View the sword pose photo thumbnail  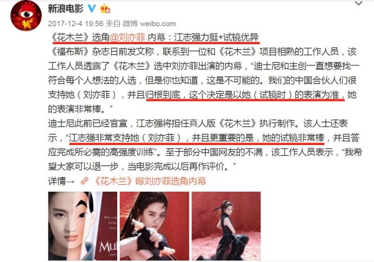tap(155, 226)
